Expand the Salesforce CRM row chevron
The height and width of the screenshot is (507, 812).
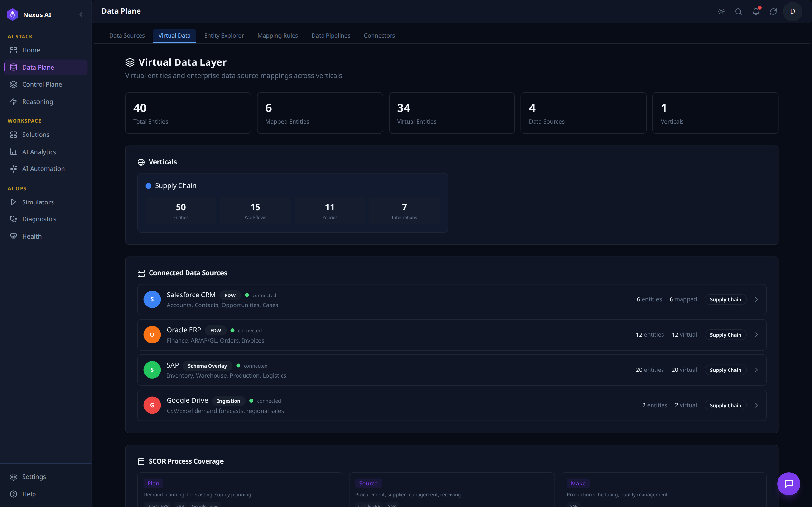click(756, 299)
